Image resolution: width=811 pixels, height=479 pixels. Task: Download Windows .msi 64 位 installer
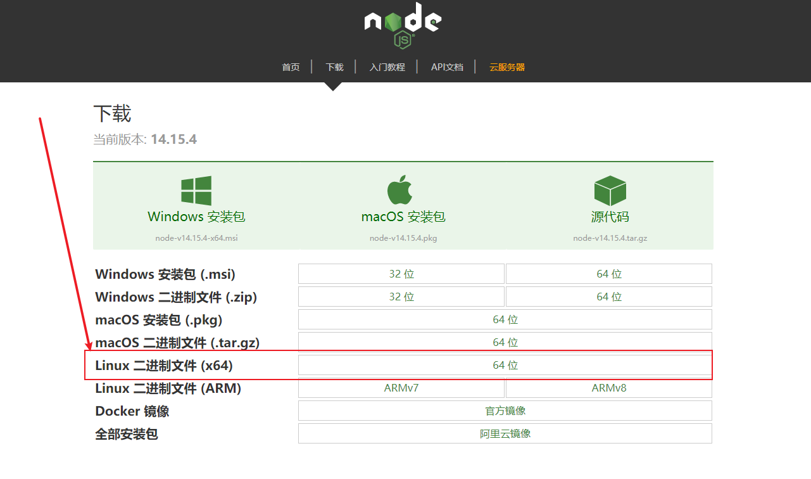tap(609, 274)
